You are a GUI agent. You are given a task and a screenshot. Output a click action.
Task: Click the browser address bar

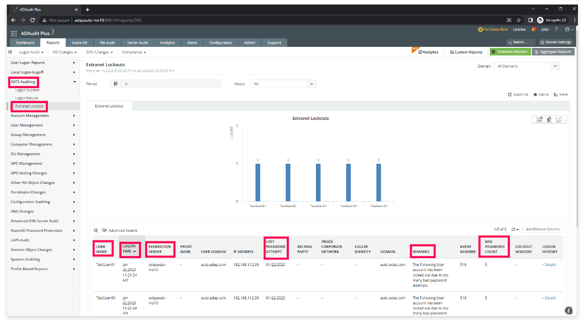pyautogui.click(x=273, y=20)
